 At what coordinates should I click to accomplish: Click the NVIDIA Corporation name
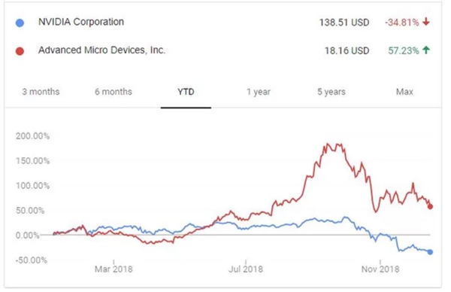[81, 22]
